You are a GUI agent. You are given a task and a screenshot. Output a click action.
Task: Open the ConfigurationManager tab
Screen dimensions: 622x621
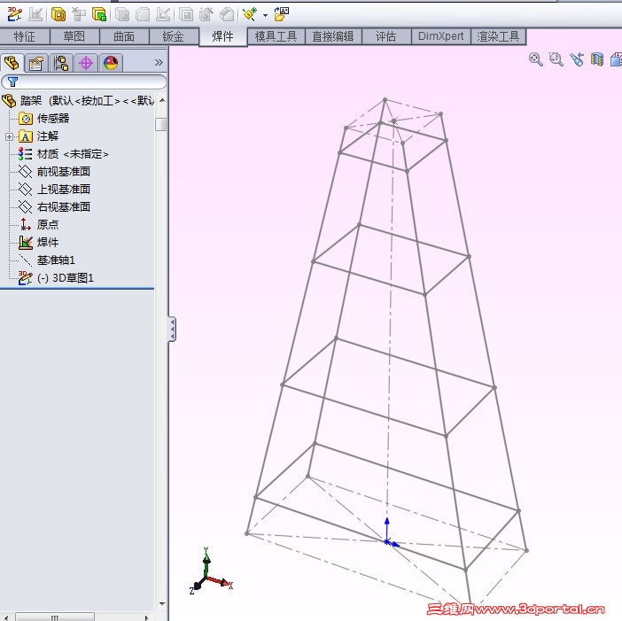coord(61,63)
